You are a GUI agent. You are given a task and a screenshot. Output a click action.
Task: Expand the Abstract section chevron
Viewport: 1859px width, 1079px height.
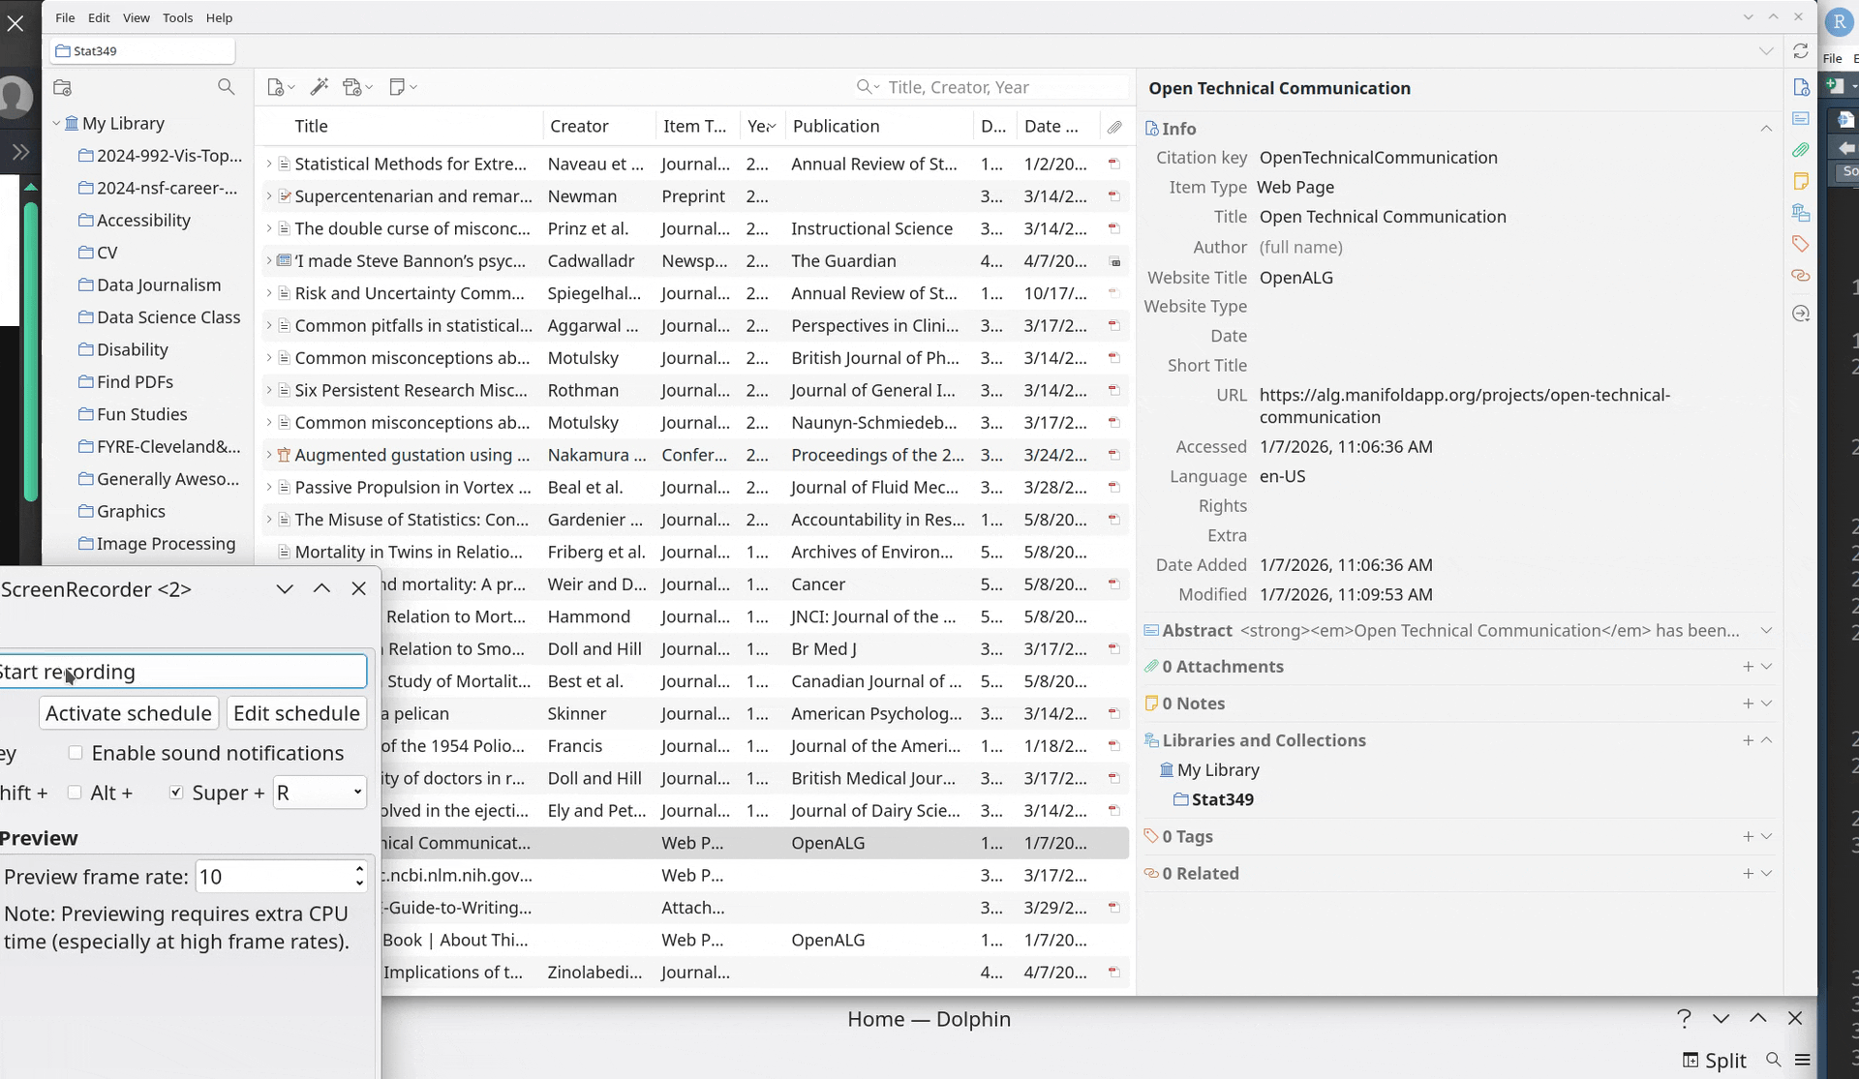(1766, 631)
